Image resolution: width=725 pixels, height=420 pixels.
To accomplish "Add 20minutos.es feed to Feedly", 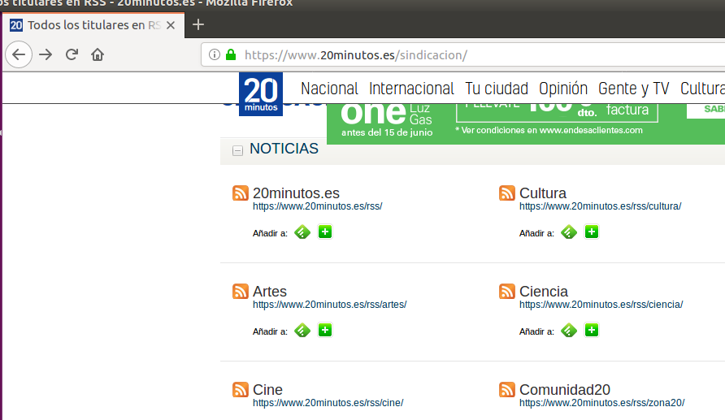I will pyautogui.click(x=302, y=232).
